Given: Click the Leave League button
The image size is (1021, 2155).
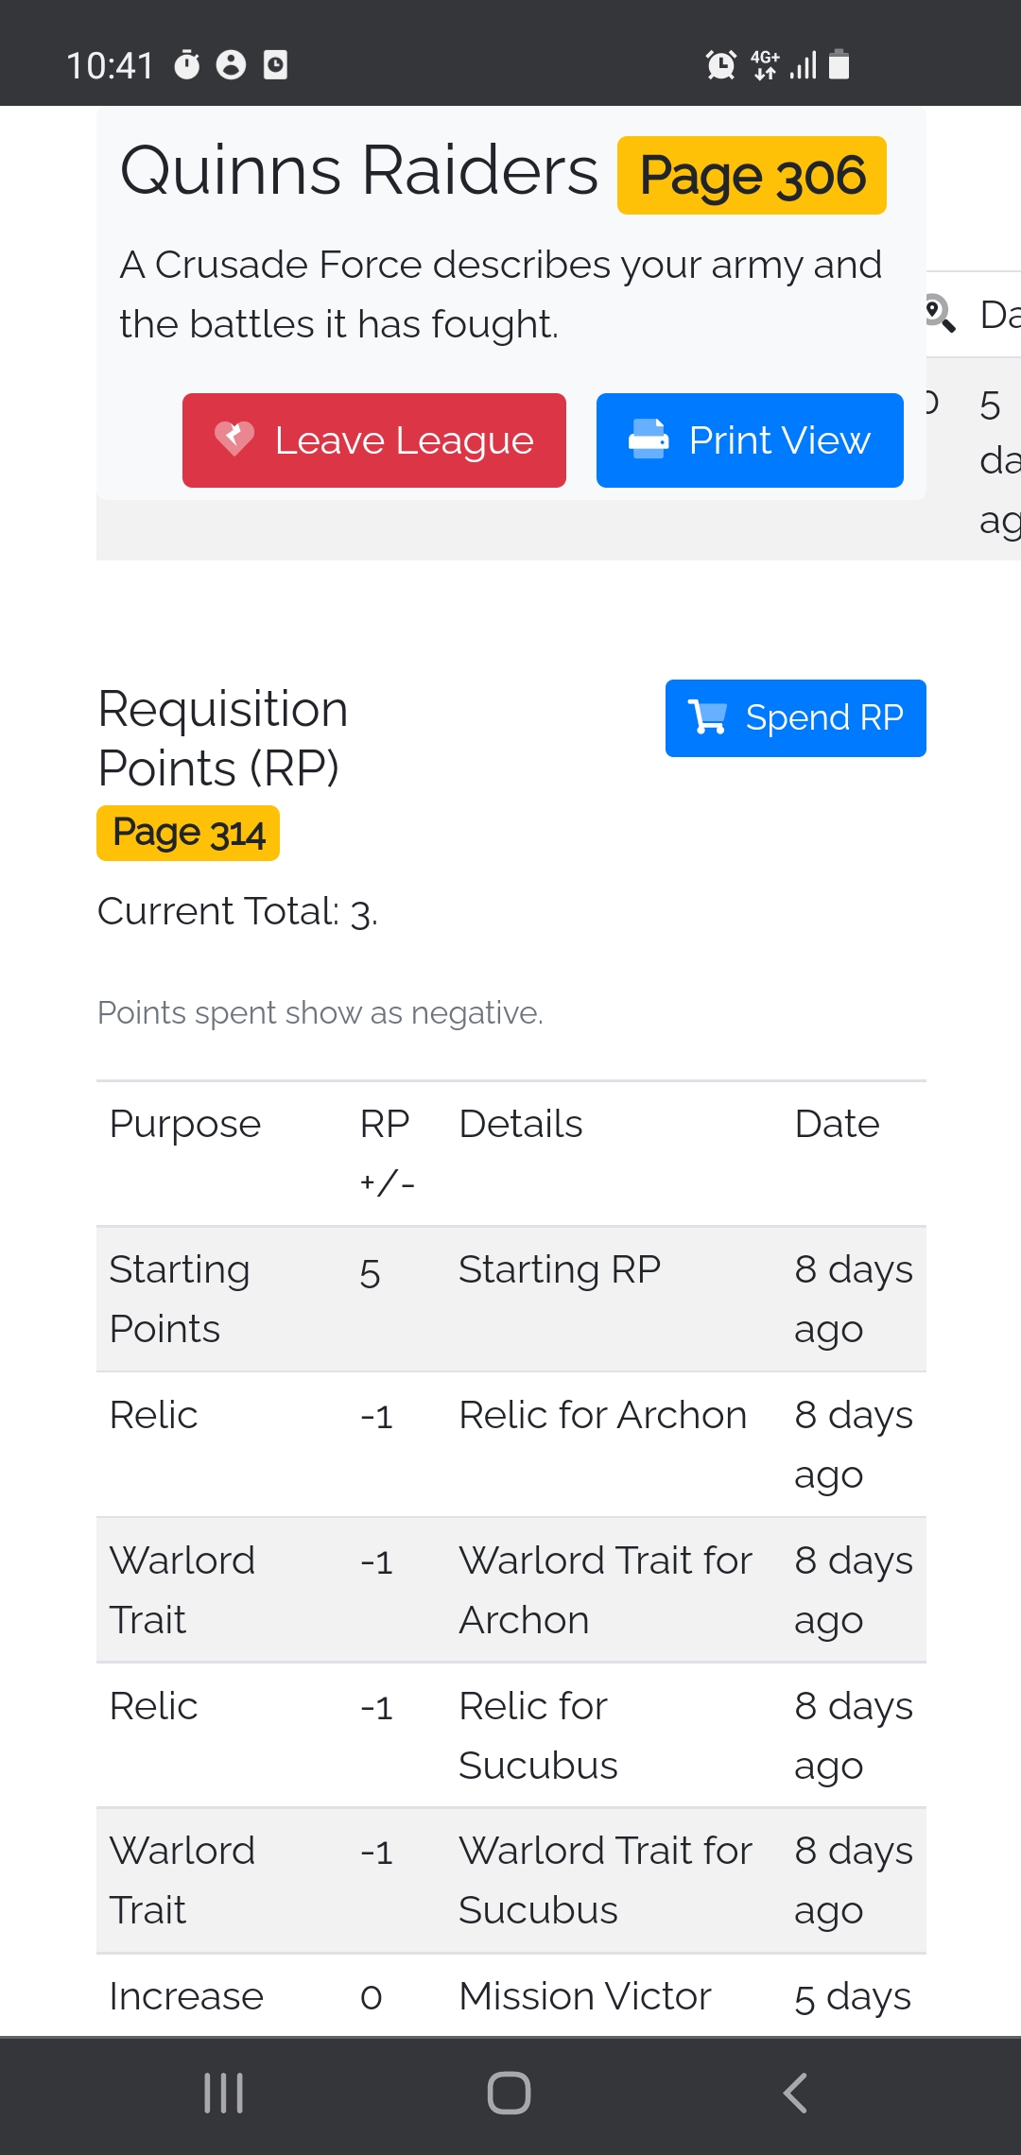Looking at the screenshot, I should [x=374, y=440].
